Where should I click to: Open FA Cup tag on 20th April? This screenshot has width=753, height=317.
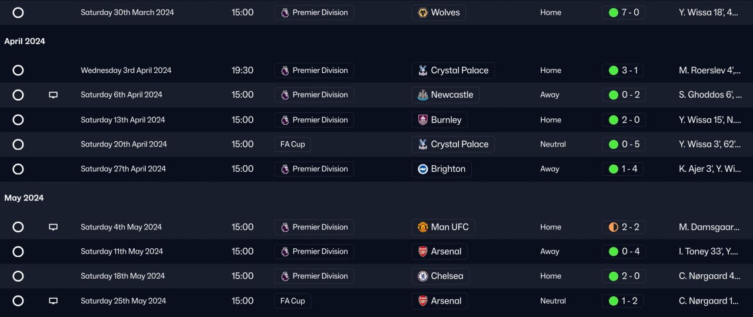pyautogui.click(x=292, y=144)
